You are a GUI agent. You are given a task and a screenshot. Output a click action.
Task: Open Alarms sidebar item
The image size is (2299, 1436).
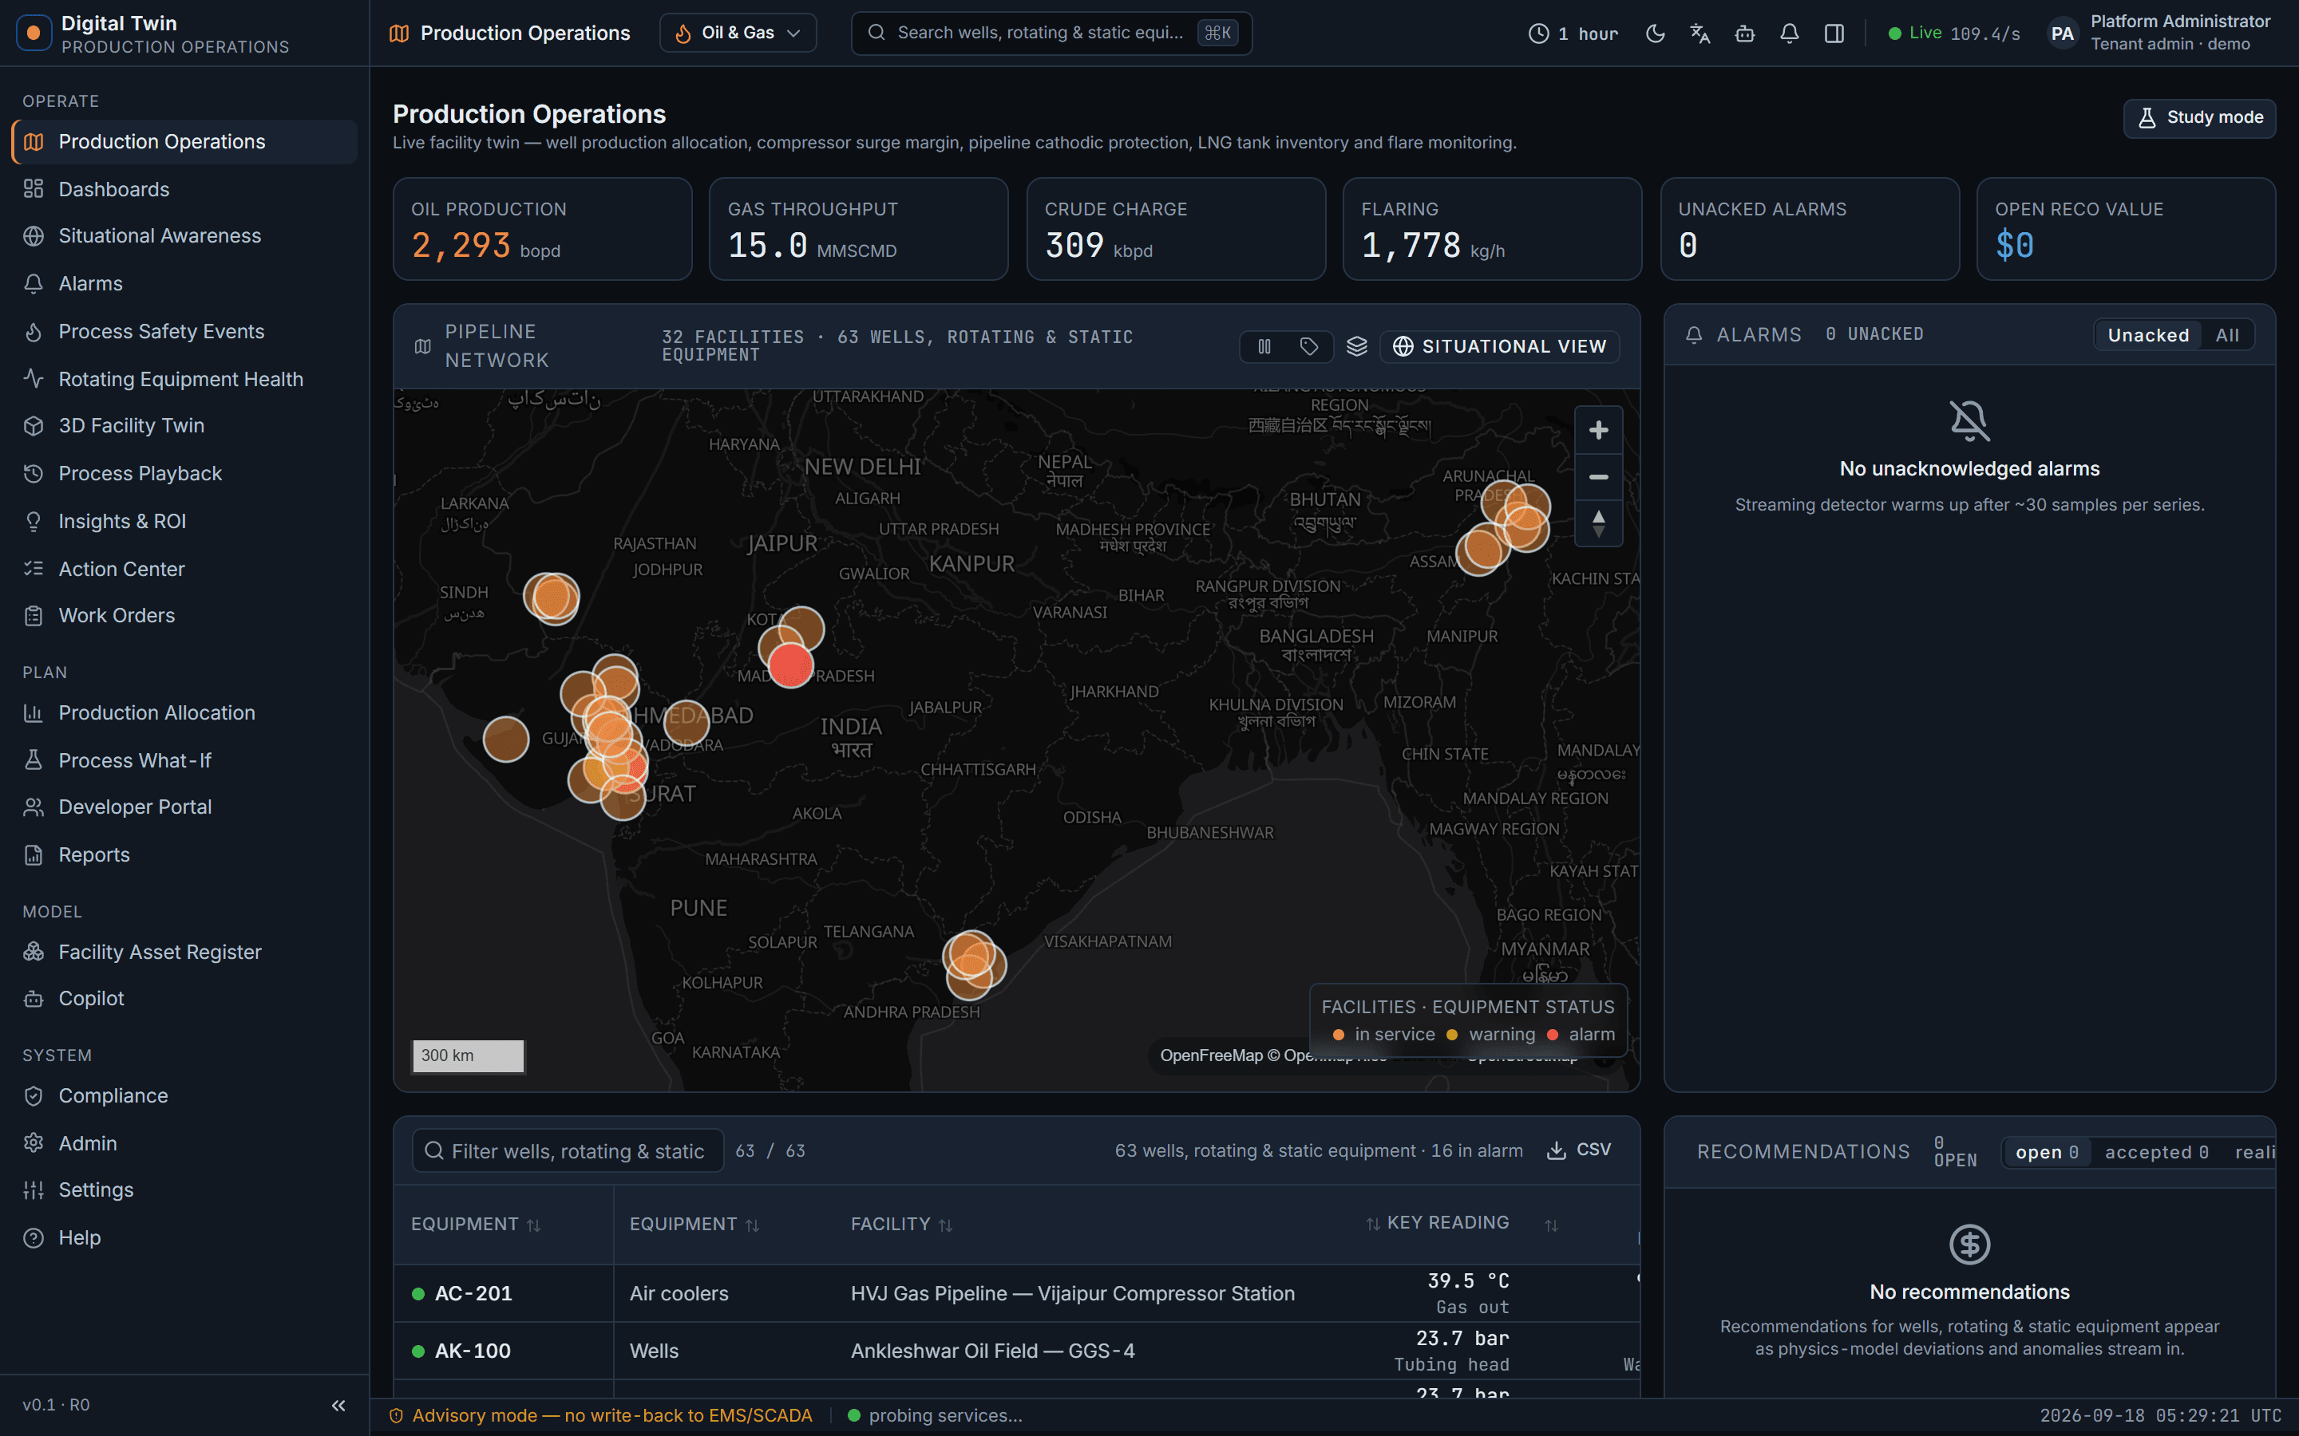[184, 283]
